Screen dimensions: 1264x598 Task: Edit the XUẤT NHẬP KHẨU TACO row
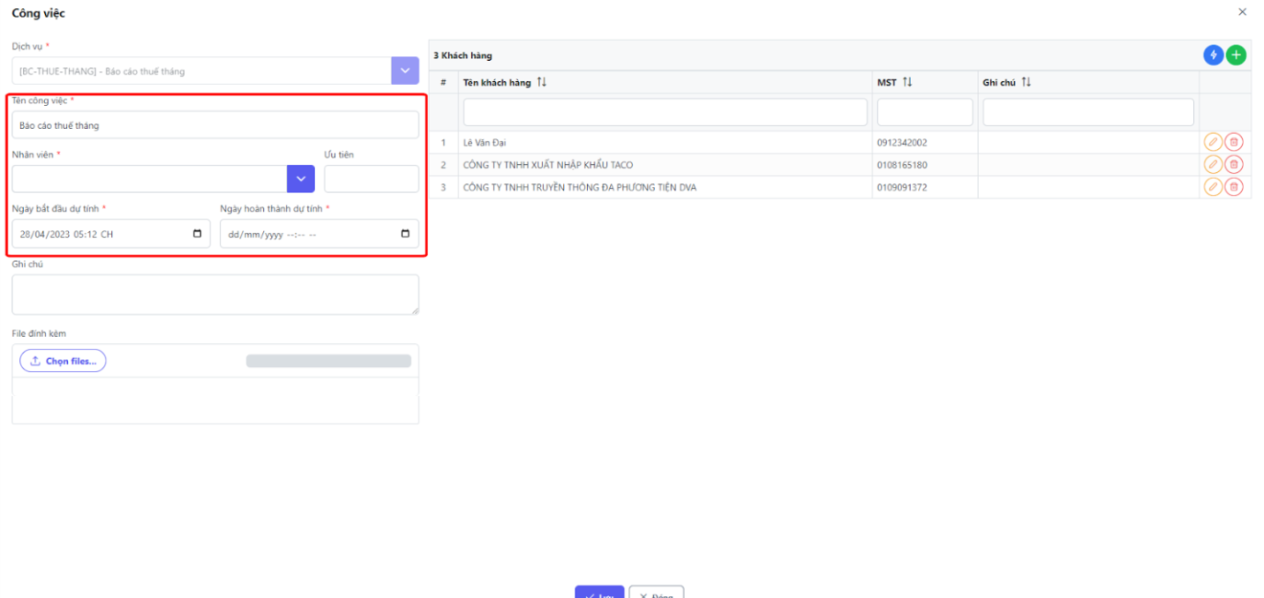[x=1213, y=164]
